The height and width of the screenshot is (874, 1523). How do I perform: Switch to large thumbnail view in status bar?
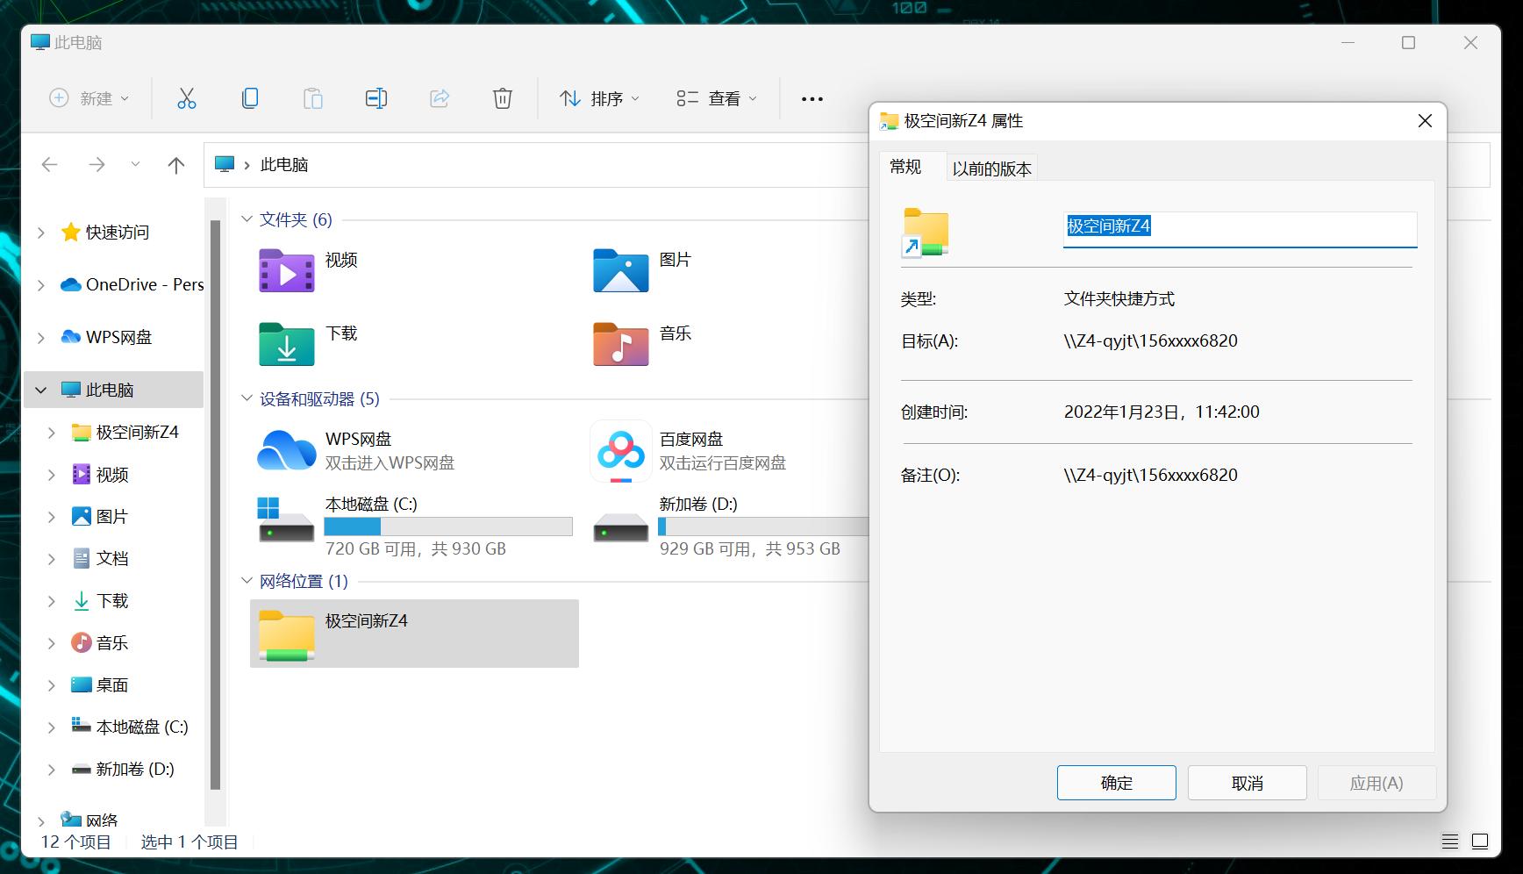[x=1479, y=842]
